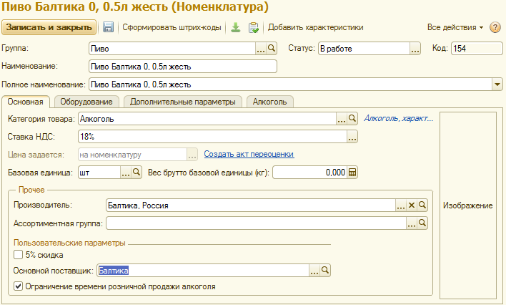Open the Создать акт переоценки link
This screenshot has height=305, width=506.
click(249, 154)
